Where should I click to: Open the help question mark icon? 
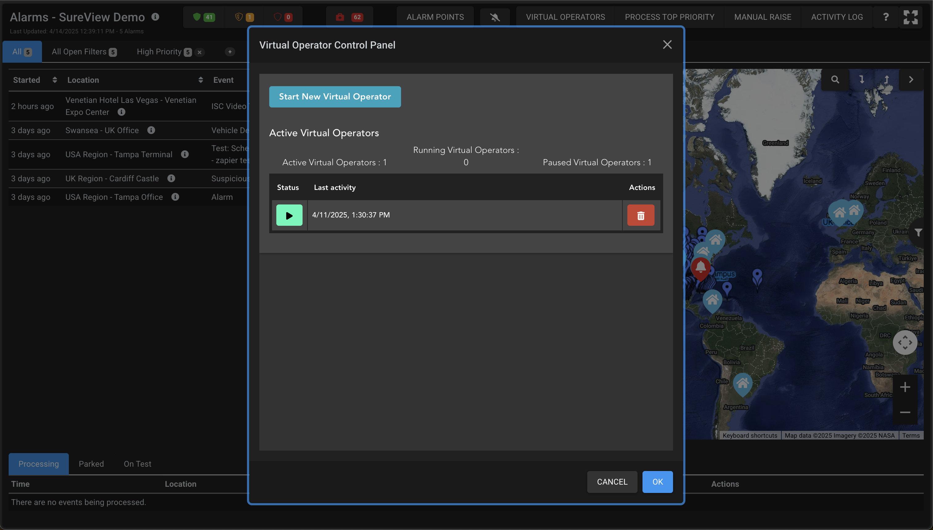[x=886, y=17]
